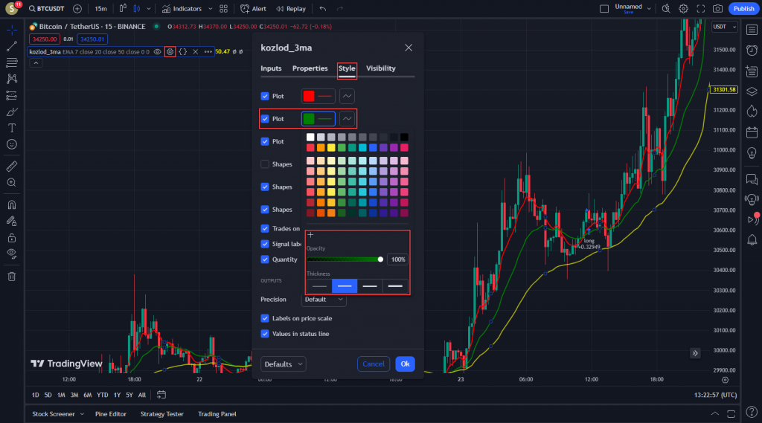Lock all drawing tools
Screen dimensions: 762x423
coord(12,238)
